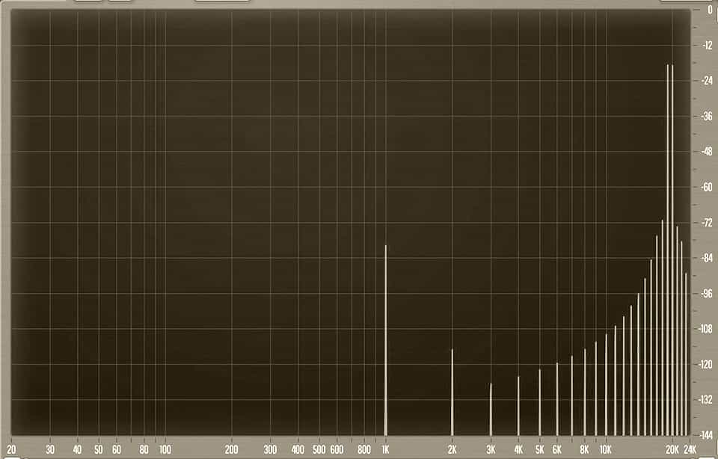Click the harmonic peak at 6K

[557, 399]
